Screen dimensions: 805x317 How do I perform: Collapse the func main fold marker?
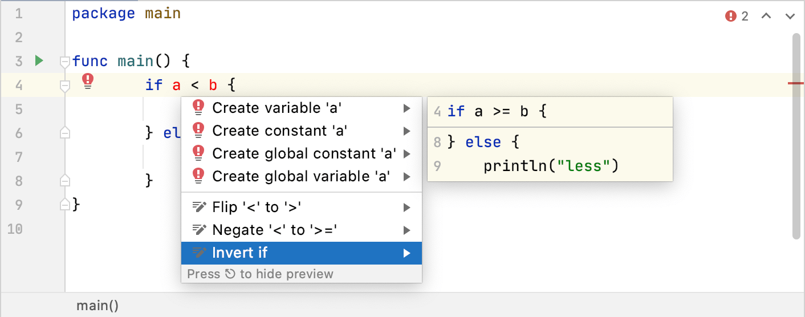pyautogui.click(x=65, y=62)
